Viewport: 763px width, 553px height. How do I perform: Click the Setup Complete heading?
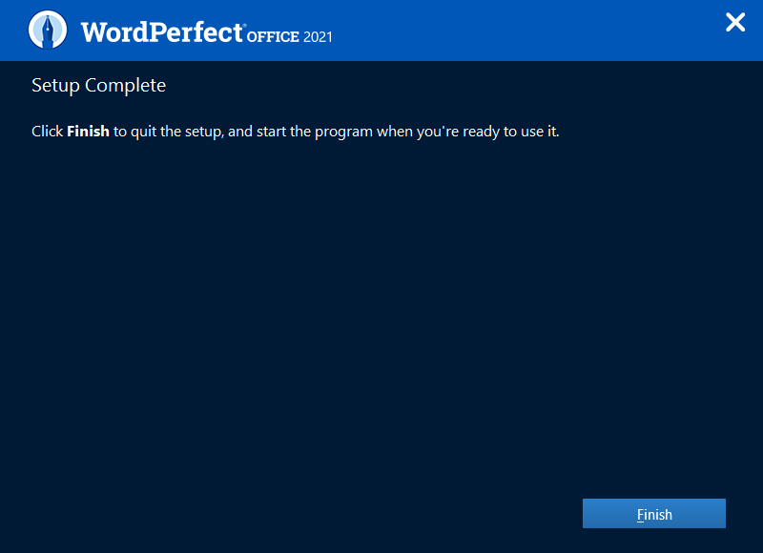(x=98, y=86)
